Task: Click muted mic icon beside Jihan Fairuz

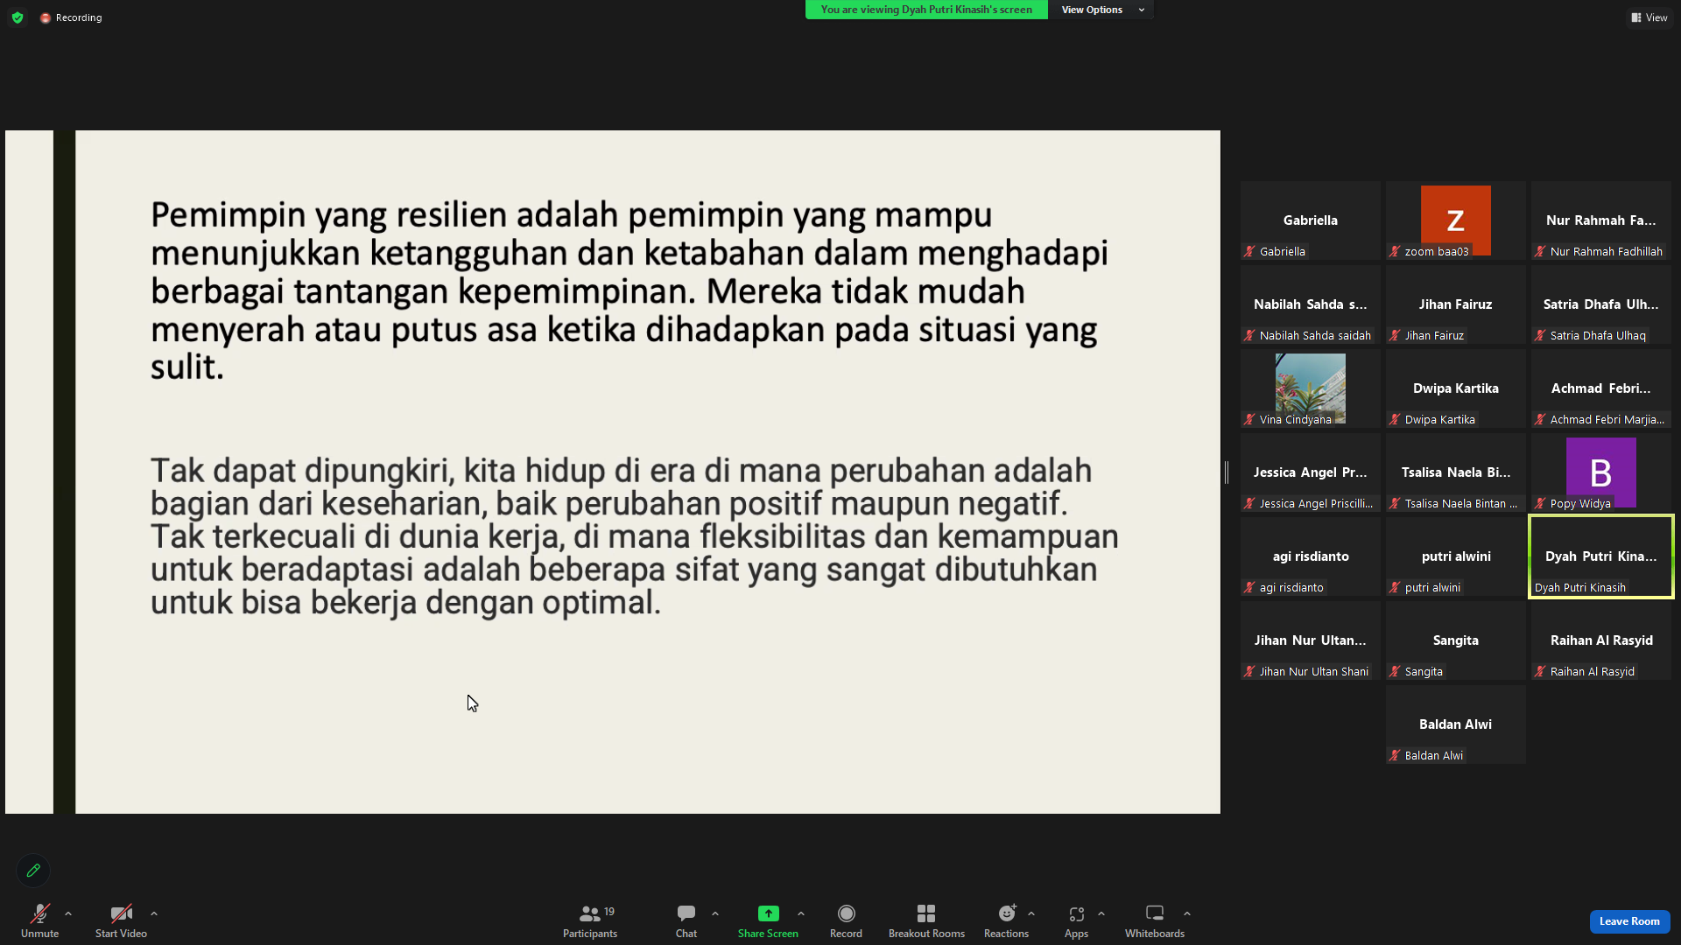Action: click(x=1395, y=335)
